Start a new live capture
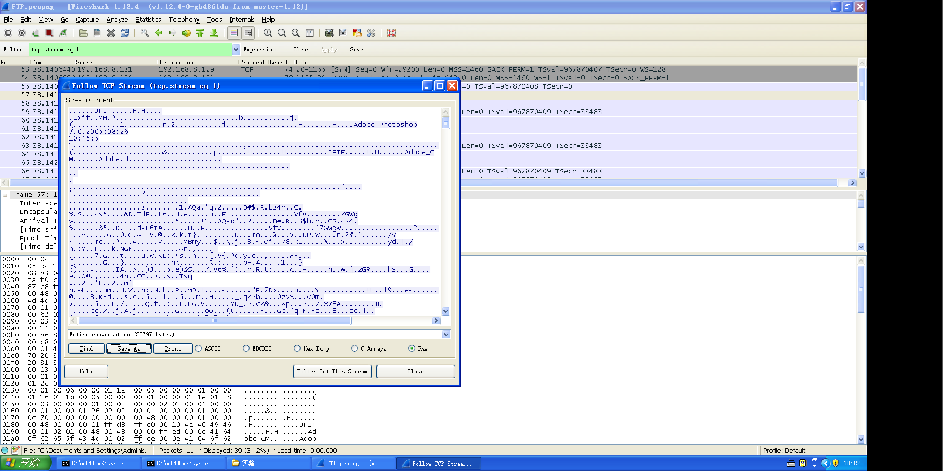This screenshot has height=471, width=943. click(x=36, y=33)
